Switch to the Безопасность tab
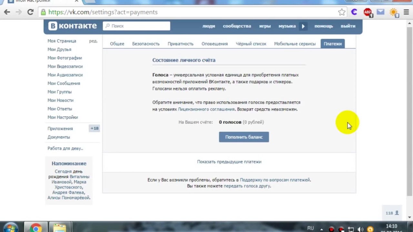 (146, 44)
